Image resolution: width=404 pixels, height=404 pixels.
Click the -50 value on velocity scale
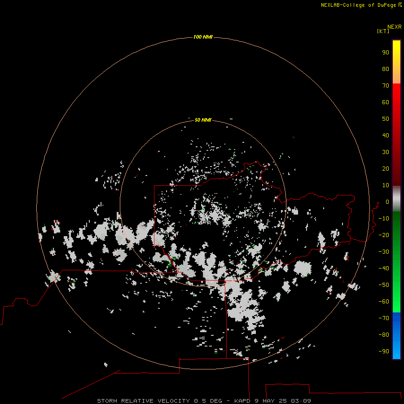[x=384, y=285]
